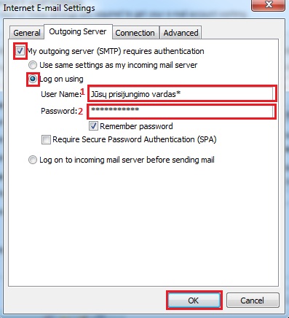Select the Outgoing Server tab
289x318 pixels.
78,31
